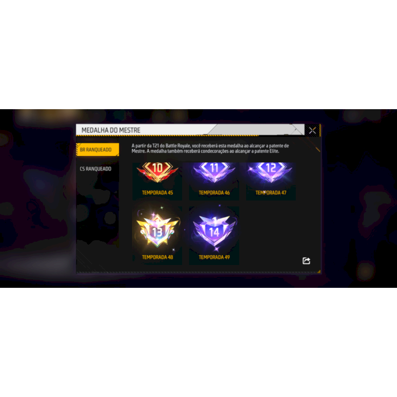Select the red number 10 medal
Image resolution: width=397 pixels, height=397 pixels.
click(x=157, y=172)
